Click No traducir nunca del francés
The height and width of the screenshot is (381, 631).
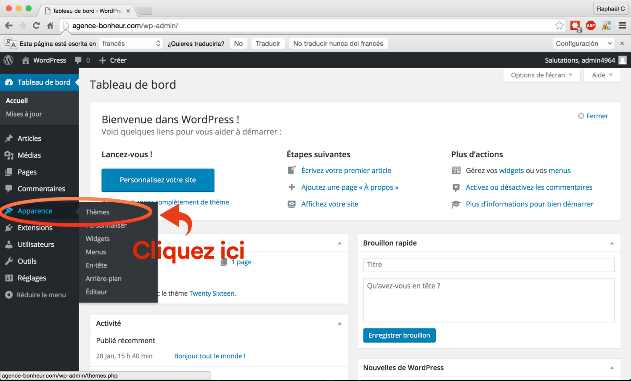tap(338, 43)
